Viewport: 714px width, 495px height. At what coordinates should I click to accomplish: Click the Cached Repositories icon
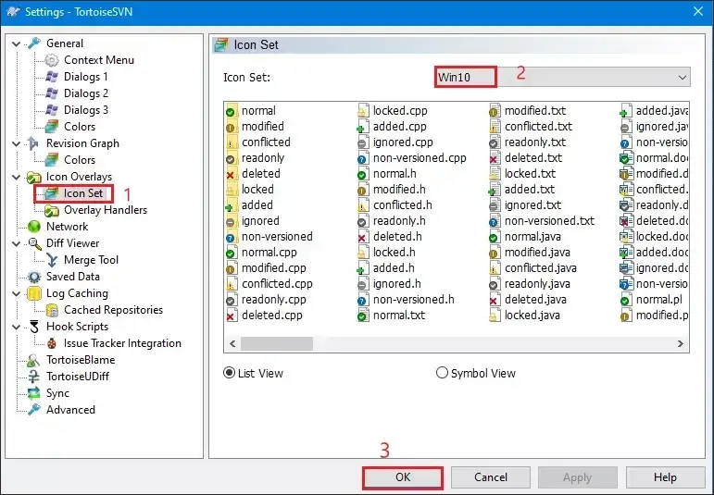52,310
